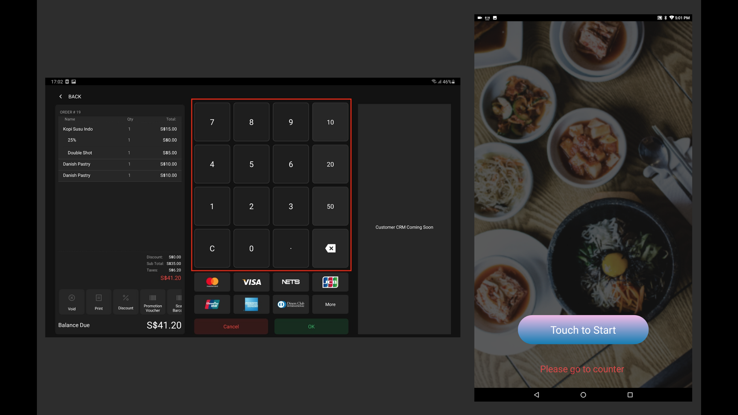The image size is (738, 415).
Task: Pick JCB card payment
Action: point(330,282)
